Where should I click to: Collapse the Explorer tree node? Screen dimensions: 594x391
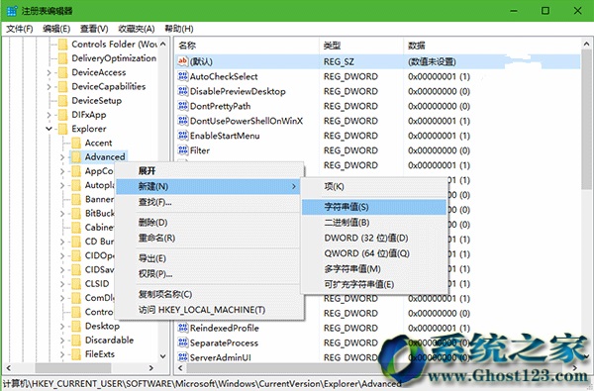coord(49,129)
